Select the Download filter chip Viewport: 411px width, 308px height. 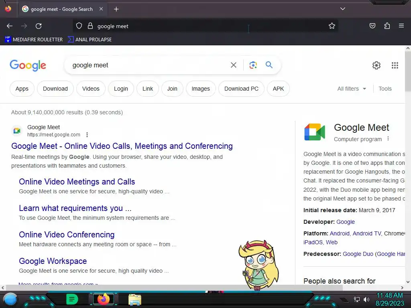pos(55,89)
